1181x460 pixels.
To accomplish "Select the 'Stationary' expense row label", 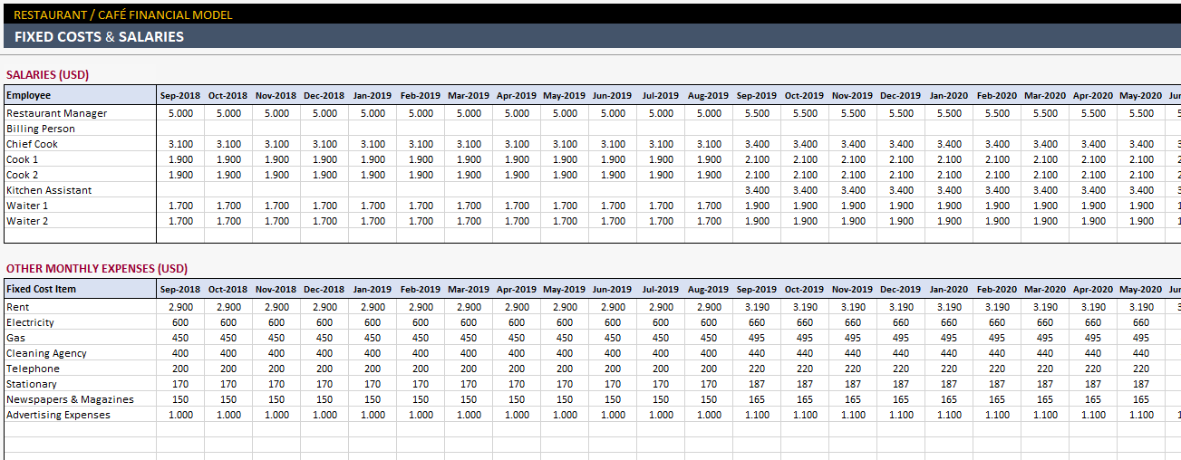I will pyautogui.click(x=32, y=384).
